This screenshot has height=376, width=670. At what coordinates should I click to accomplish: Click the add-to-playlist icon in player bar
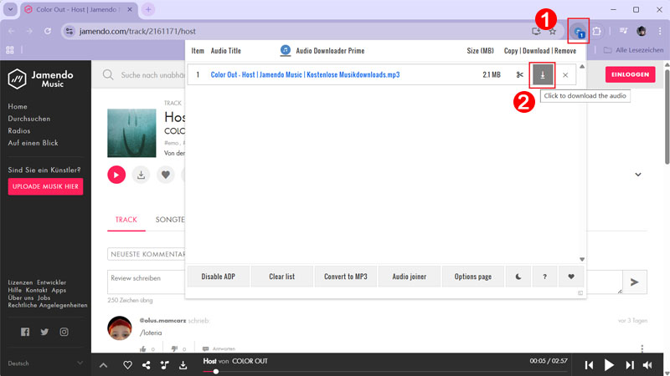[x=164, y=365]
